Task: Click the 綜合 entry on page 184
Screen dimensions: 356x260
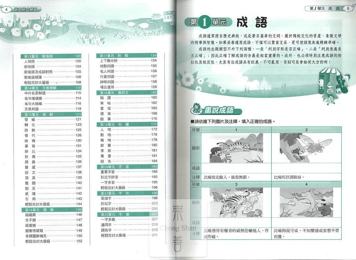Action: click(x=129, y=161)
